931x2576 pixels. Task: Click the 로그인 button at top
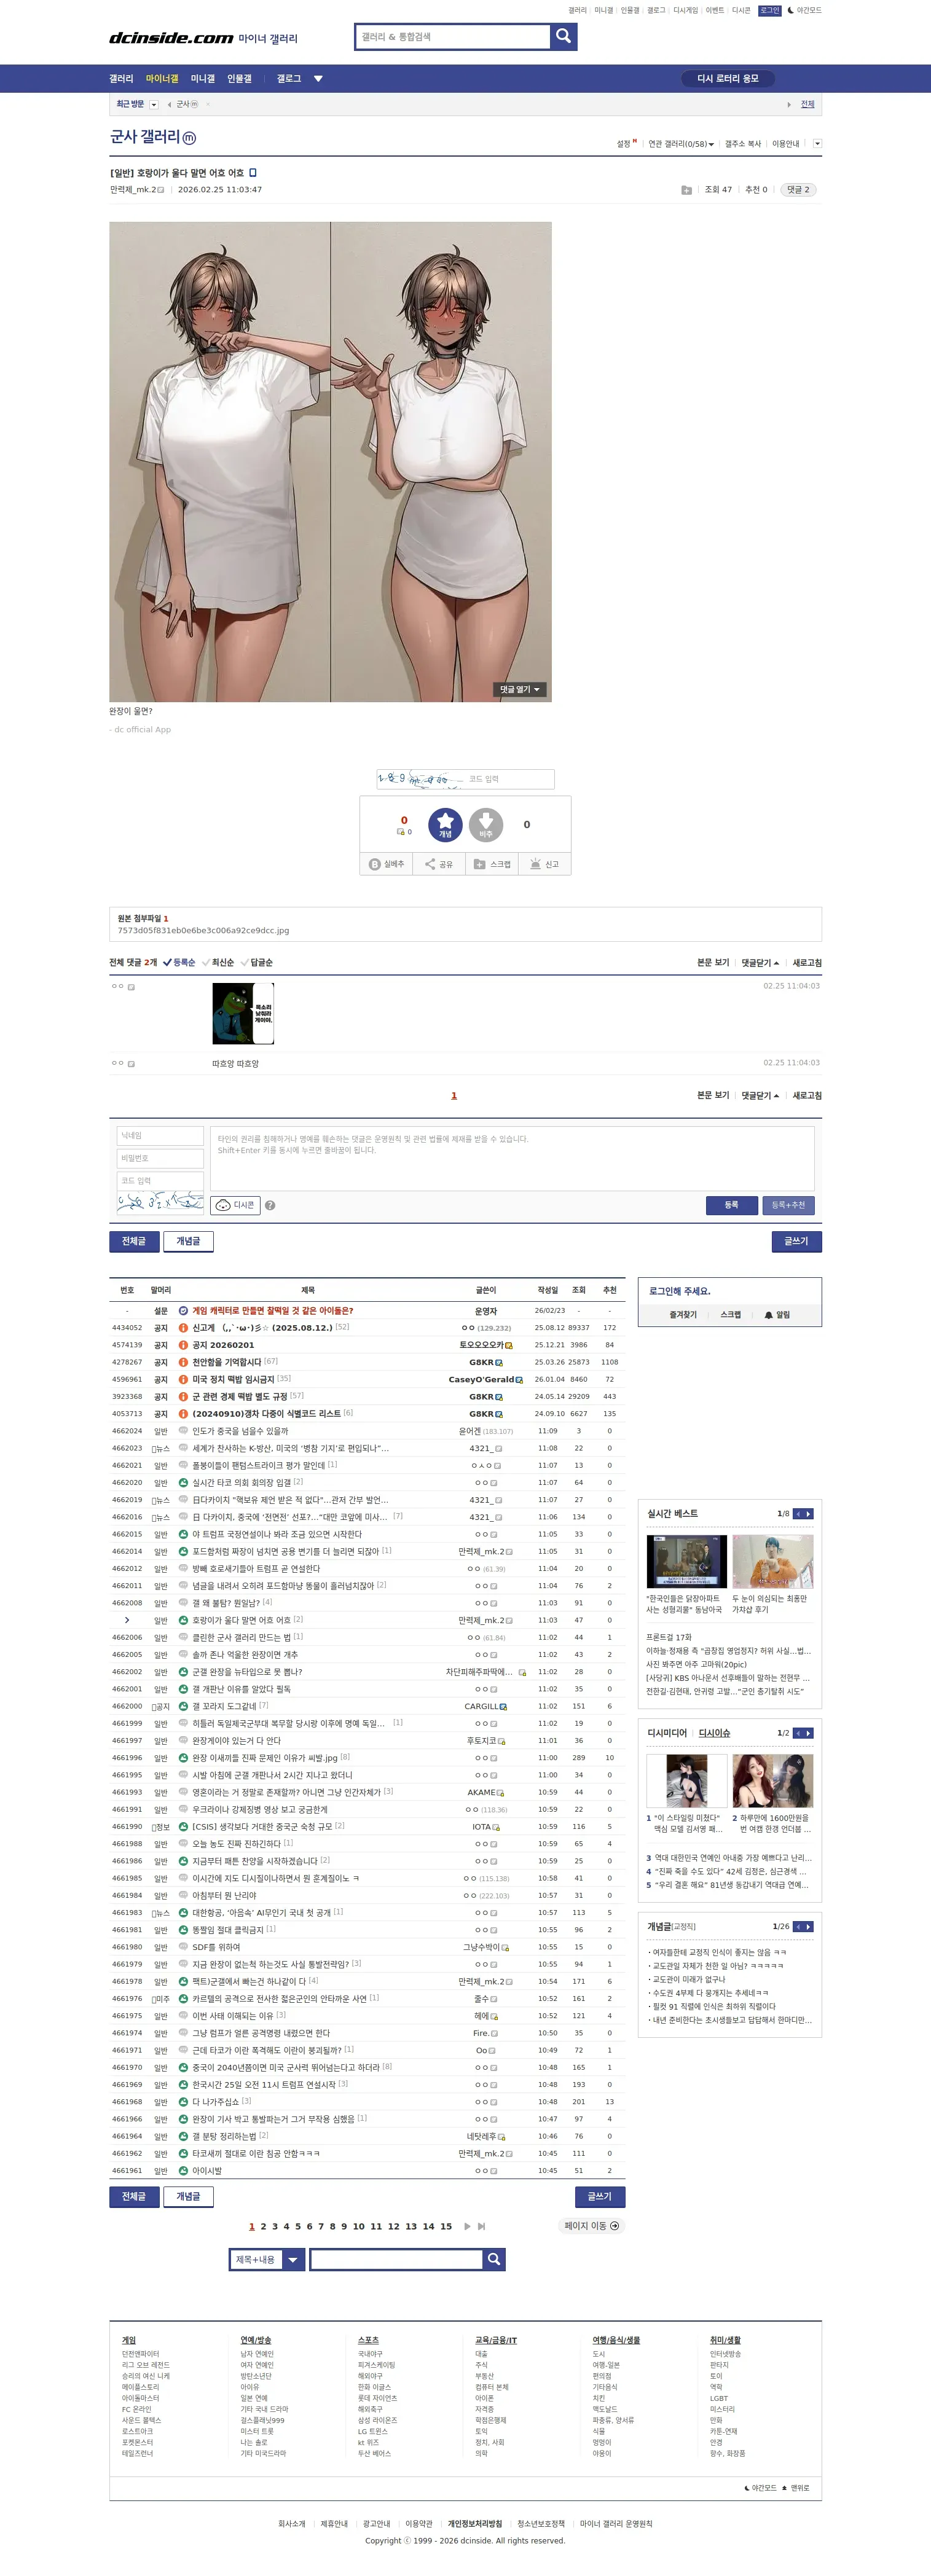769,10
